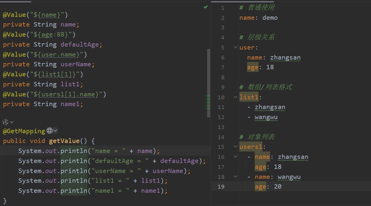371x206 pixels.
Task: Click the age value 20 on line 19
Action: click(278, 187)
